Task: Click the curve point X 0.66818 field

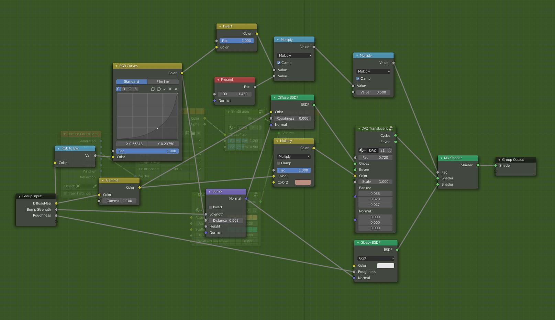Action: point(132,144)
